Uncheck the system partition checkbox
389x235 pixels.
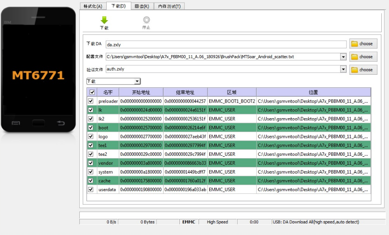(x=91, y=172)
